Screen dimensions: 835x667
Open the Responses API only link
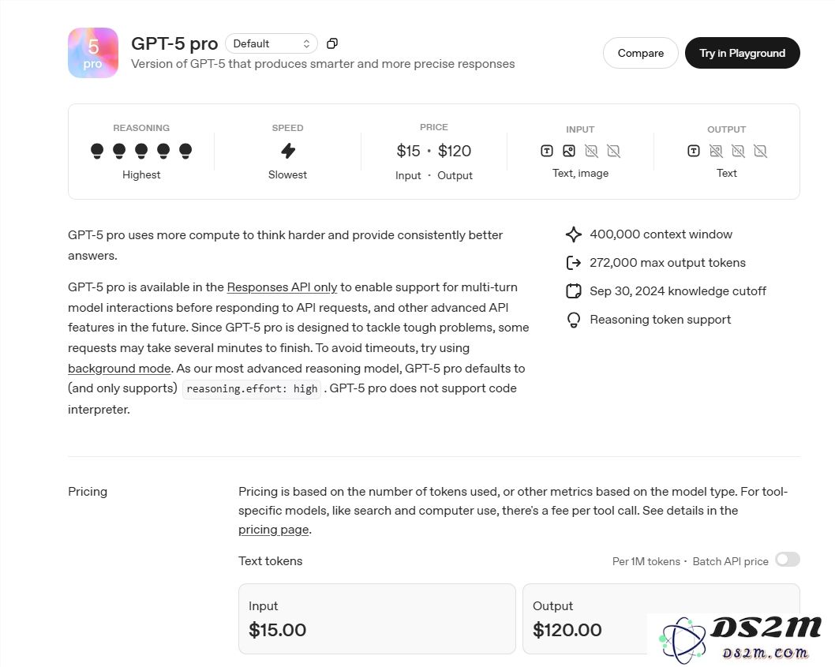point(282,287)
